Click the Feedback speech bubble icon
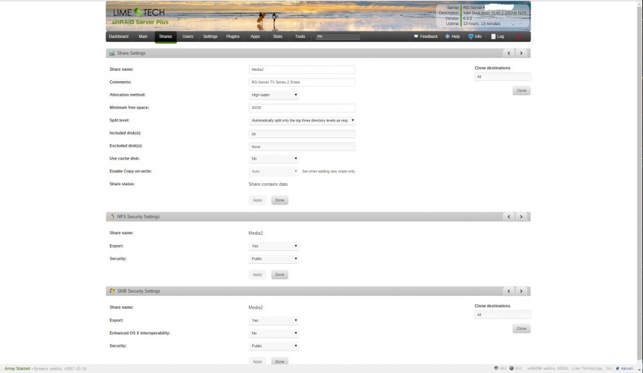643x373 pixels. [416, 37]
